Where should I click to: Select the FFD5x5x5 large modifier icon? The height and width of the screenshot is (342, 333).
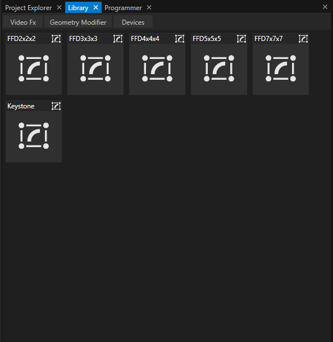(219, 69)
